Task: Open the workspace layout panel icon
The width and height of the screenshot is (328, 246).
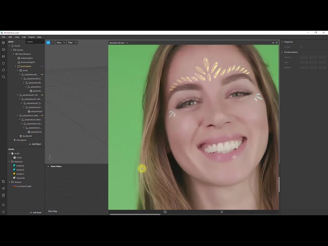Action: (x=4, y=43)
